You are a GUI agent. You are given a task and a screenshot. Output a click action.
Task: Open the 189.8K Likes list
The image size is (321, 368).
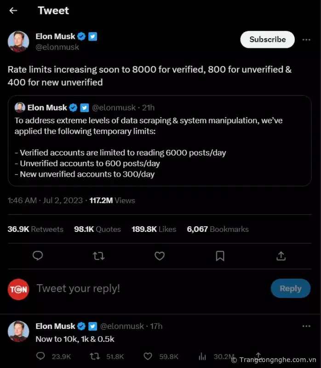pos(154,229)
